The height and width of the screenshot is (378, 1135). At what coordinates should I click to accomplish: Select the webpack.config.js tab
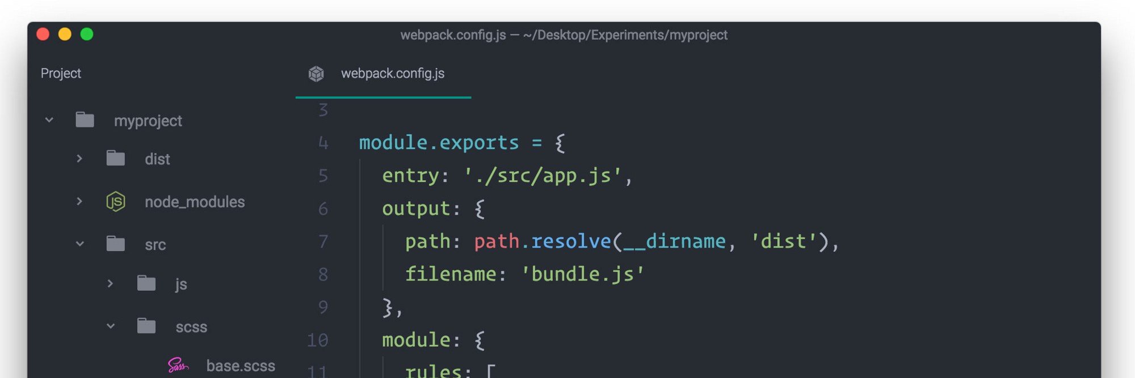383,74
